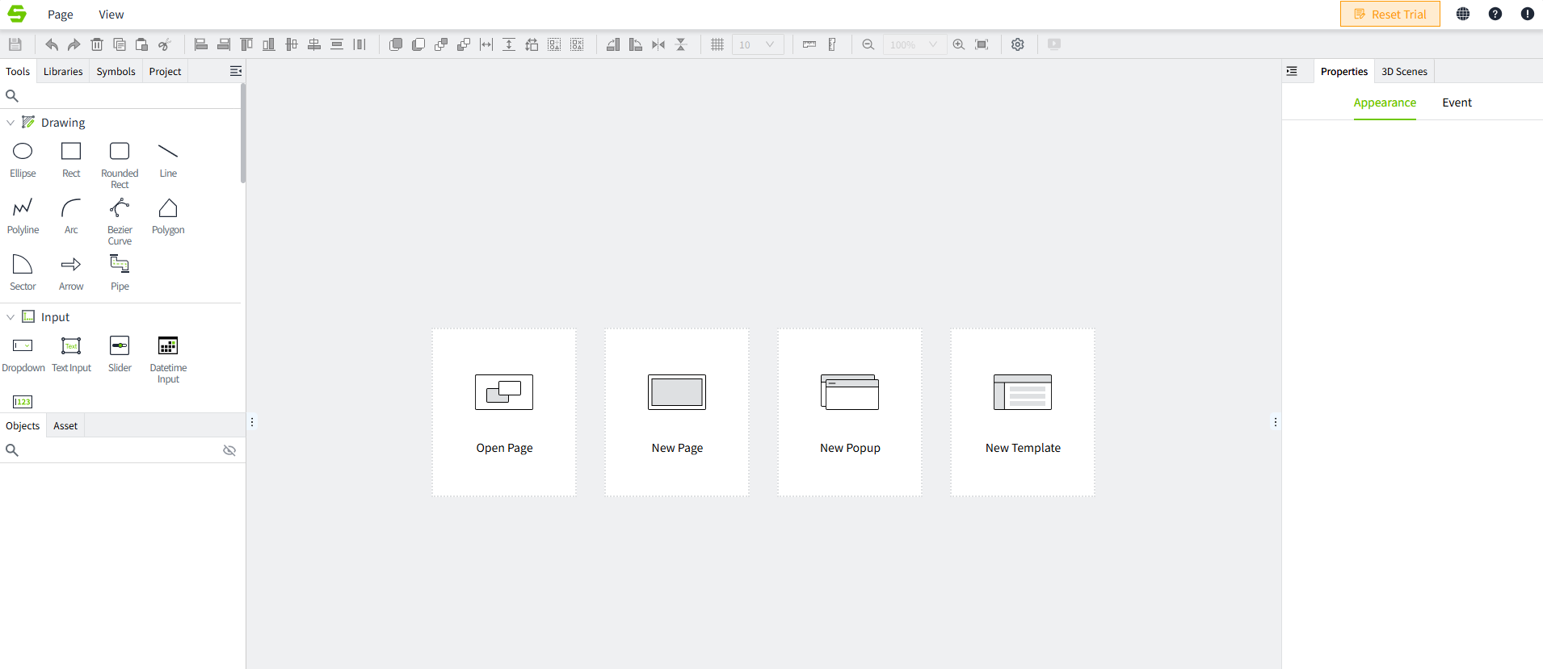The width and height of the screenshot is (1543, 669).
Task: Pick the Polygon shape tool
Action: click(168, 215)
